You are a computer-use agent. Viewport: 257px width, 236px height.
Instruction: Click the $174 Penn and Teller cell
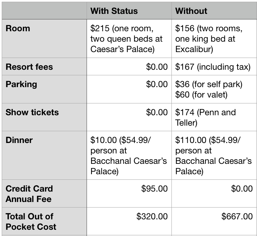(x=205, y=117)
